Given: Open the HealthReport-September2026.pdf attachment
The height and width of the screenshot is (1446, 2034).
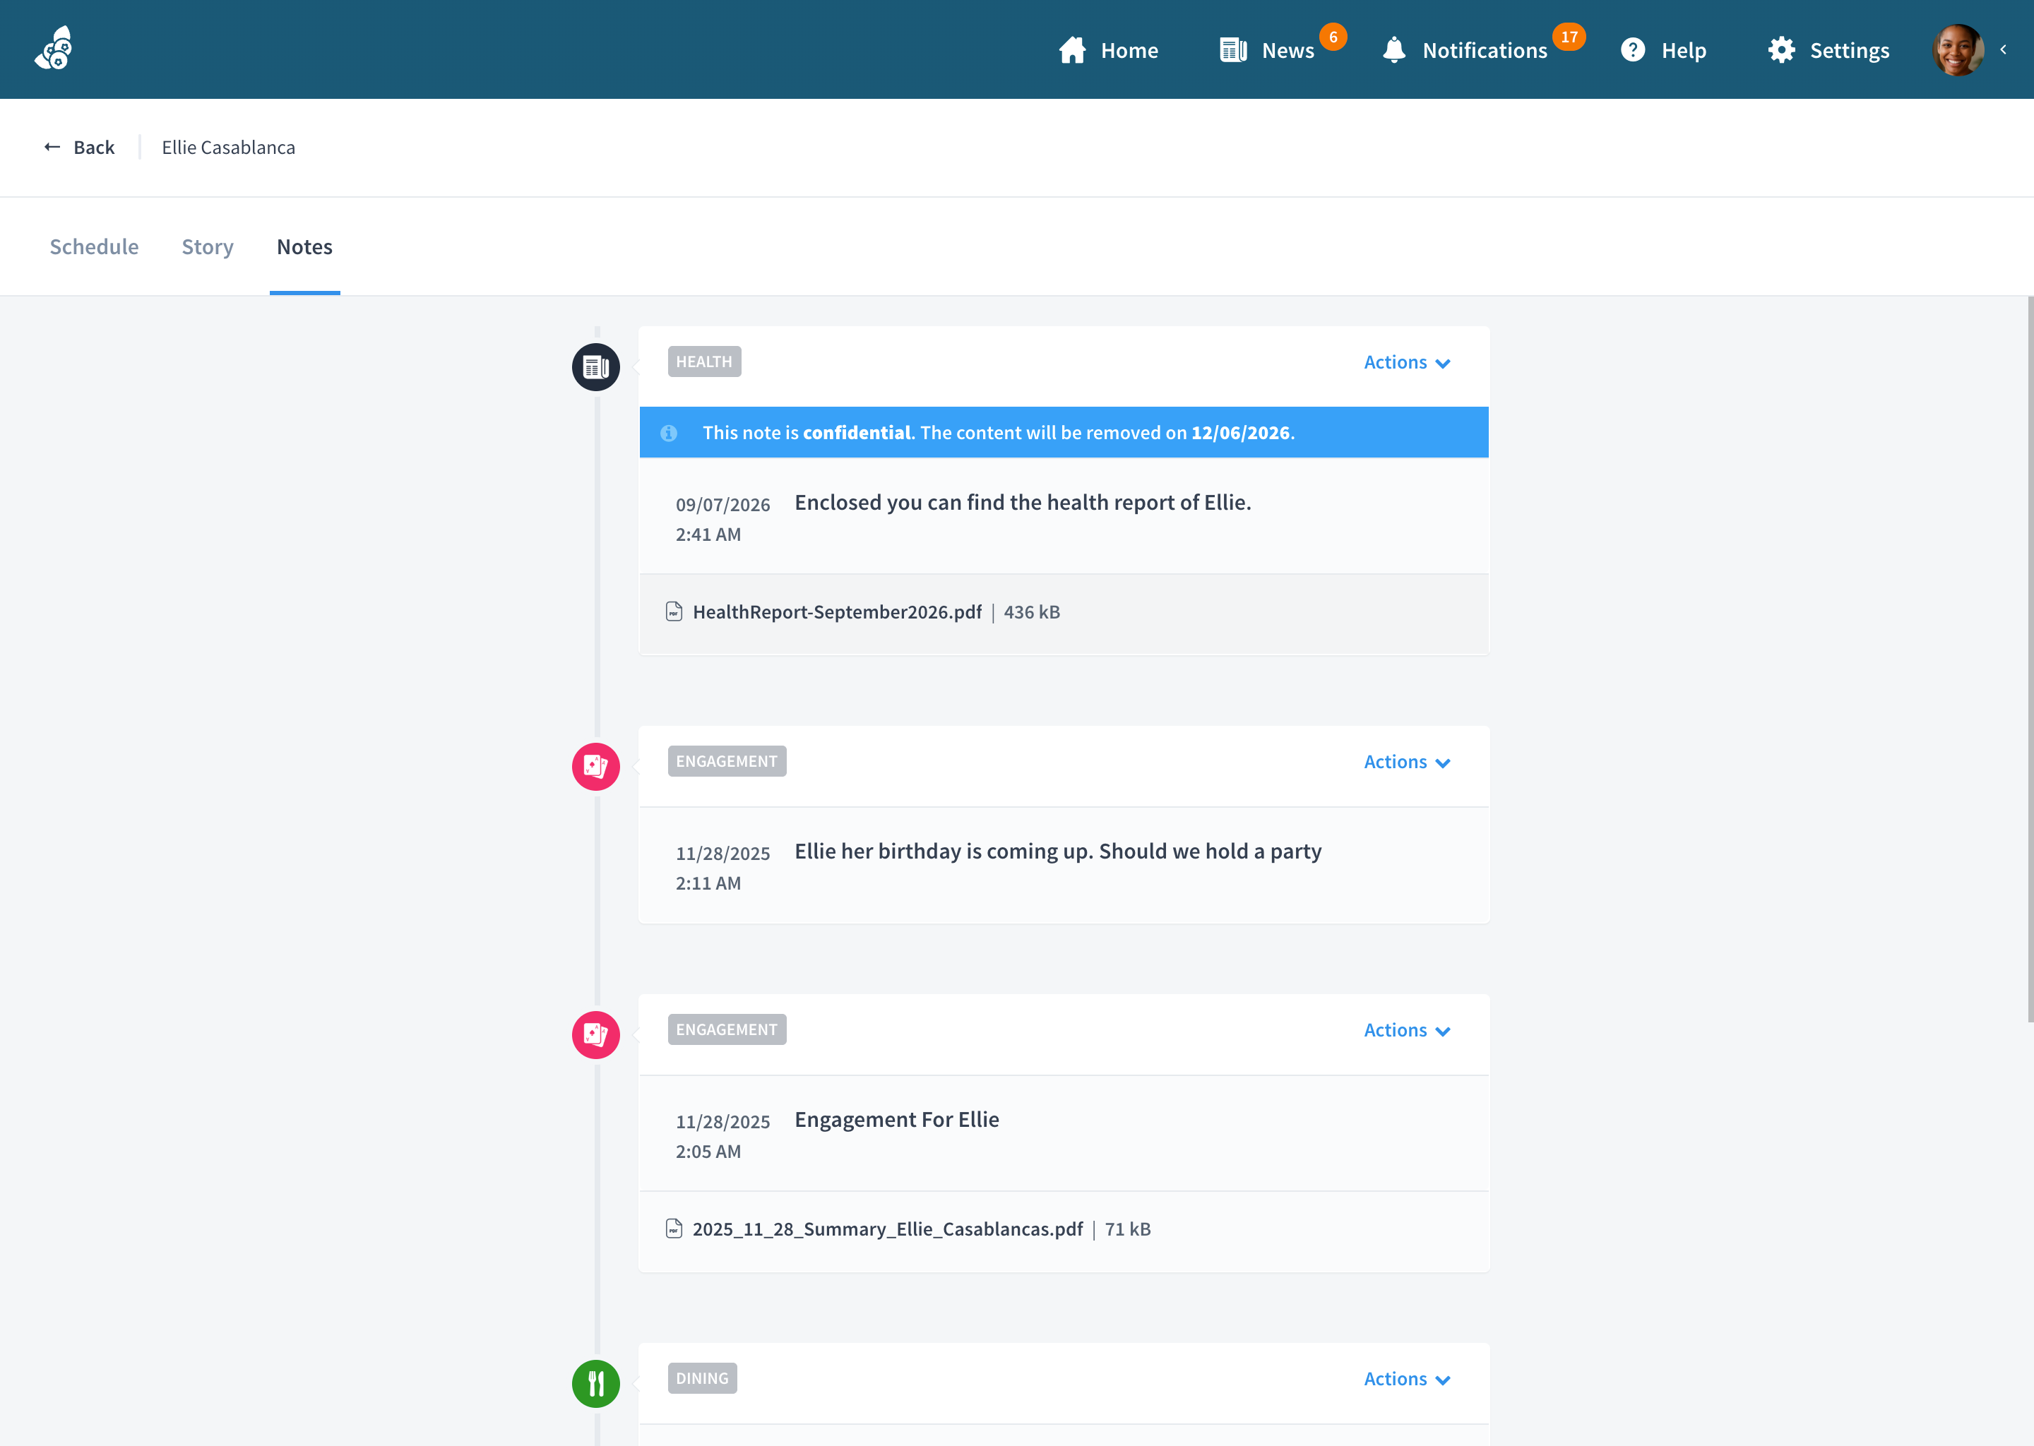Looking at the screenshot, I should pyautogui.click(x=837, y=611).
